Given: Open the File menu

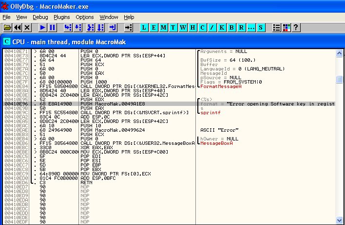Looking at the screenshot, I should [6, 17].
